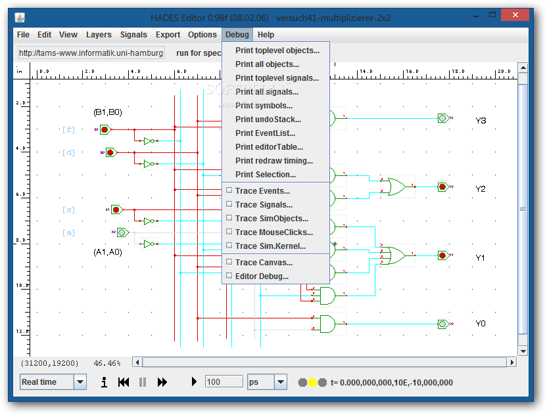Image resolution: width=547 pixels, height=415 pixels.
Task: Select inverter below [s] input
Action: point(149,221)
